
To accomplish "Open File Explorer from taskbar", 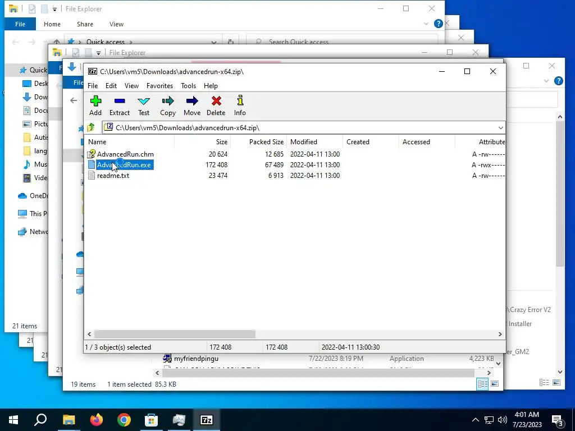I will [69, 420].
